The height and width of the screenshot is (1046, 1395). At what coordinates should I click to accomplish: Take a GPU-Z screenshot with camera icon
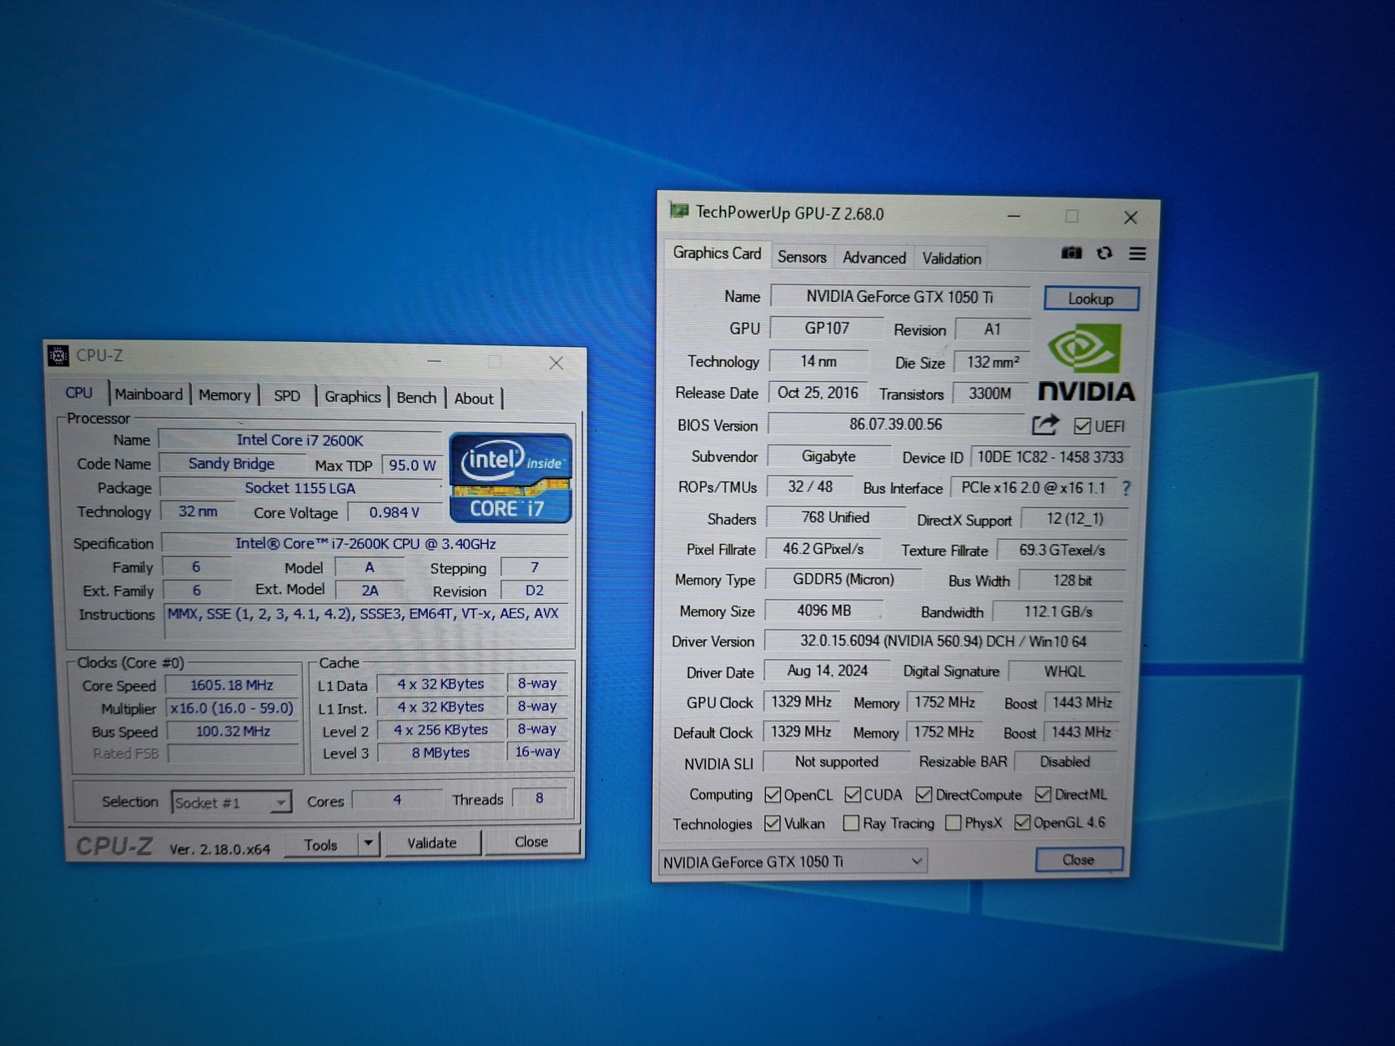tap(1071, 253)
